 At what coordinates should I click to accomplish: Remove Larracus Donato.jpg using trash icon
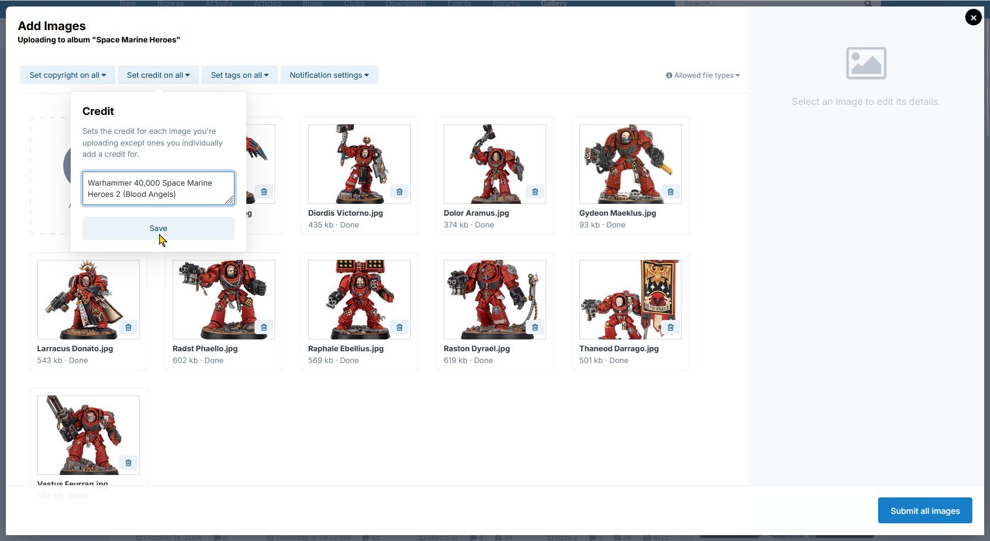(128, 328)
